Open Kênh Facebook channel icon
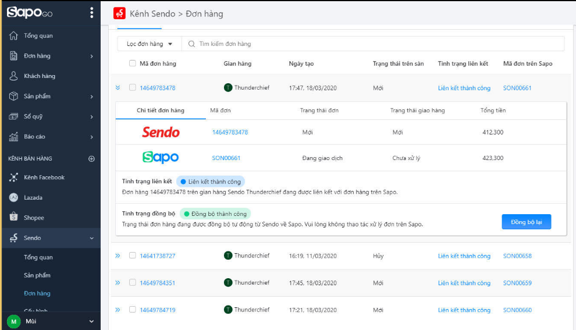 (x=14, y=178)
